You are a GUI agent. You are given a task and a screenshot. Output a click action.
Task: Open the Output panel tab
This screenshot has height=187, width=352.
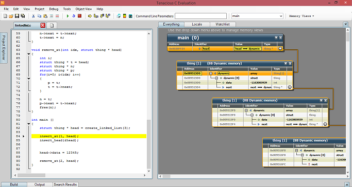40,184
